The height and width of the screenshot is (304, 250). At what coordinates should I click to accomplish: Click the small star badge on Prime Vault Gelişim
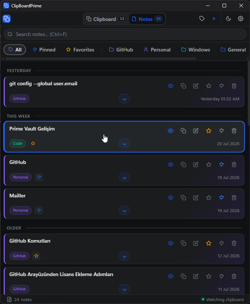point(33,143)
